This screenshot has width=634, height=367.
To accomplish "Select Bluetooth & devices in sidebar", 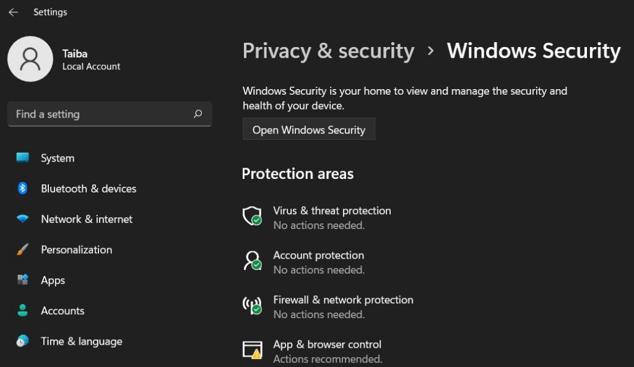I will pyautogui.click(x=89, y=189).
